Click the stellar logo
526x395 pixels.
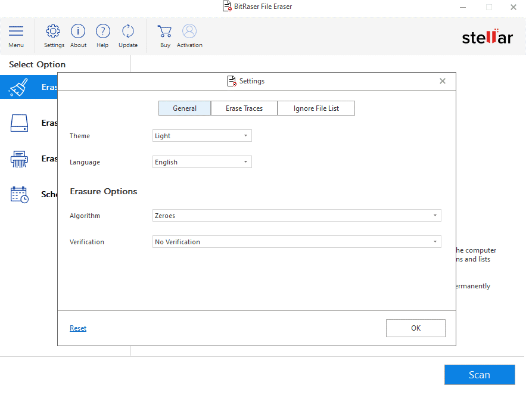tap(487, 37)
